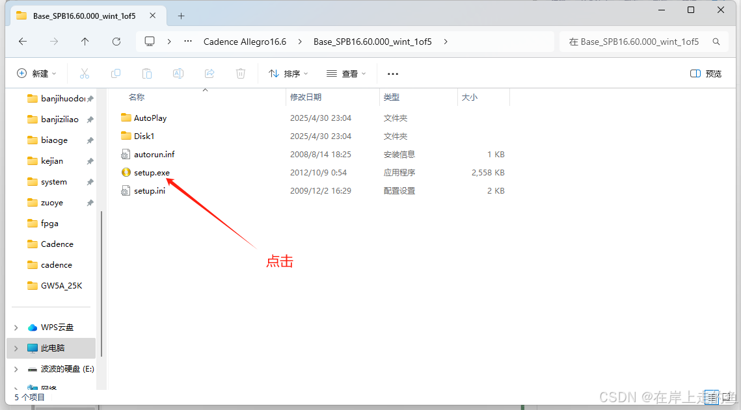This screenshot has height=410, width=741.
Task: Expand the WPS云盘 tree node
Action: pos(16,327)
